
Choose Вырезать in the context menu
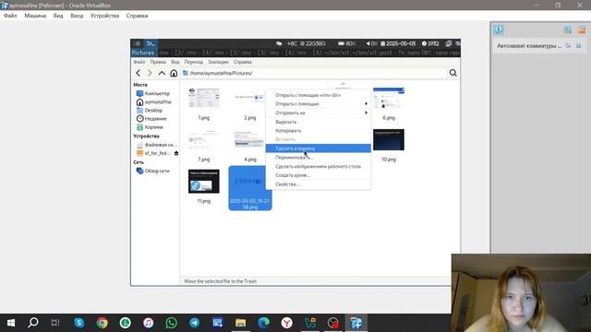(318, 122)
